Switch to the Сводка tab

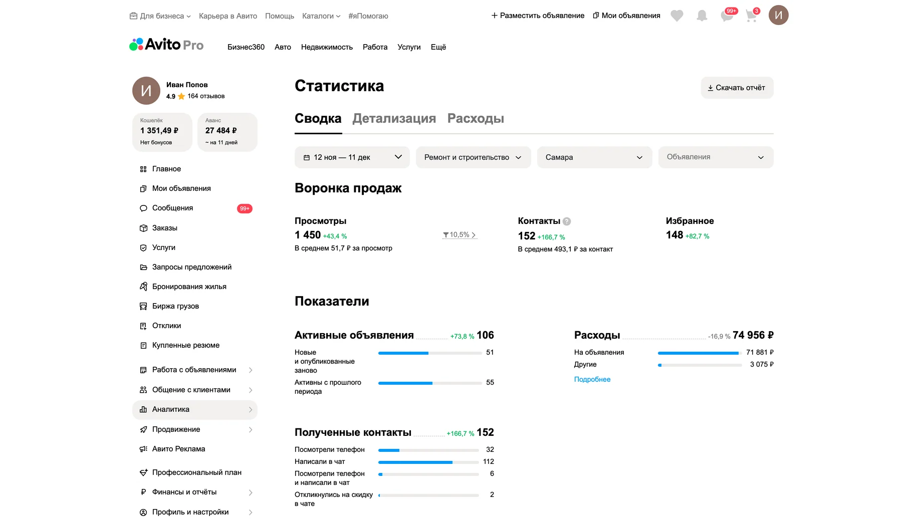click(x=318, y=119)
